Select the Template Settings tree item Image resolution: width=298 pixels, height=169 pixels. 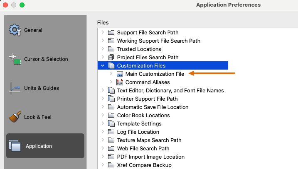139,123
